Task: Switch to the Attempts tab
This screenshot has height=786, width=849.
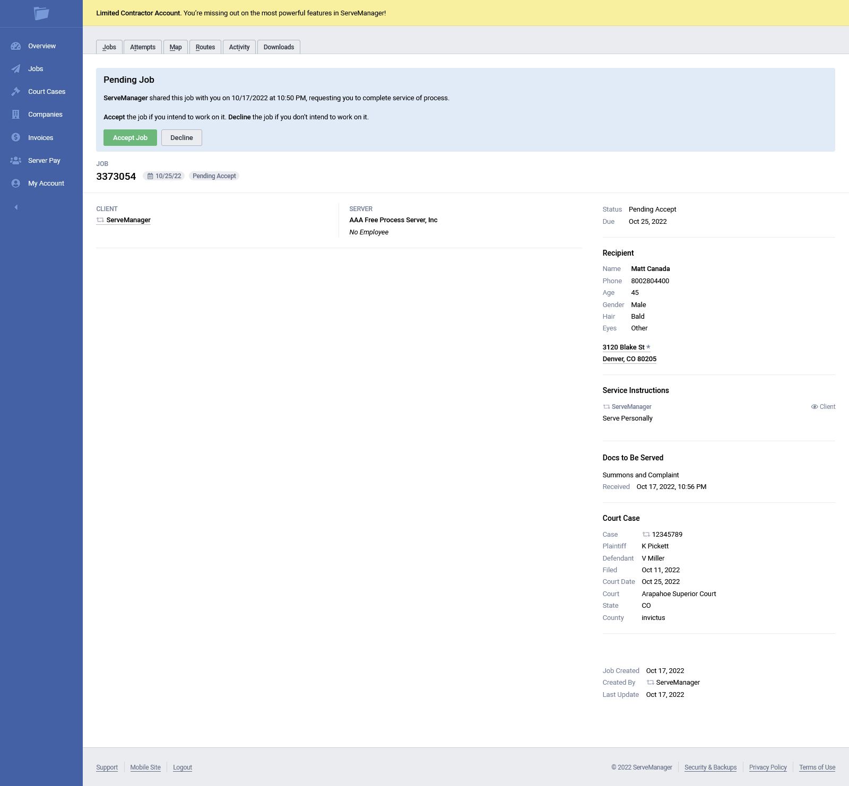Action: click(x=143, y=47)
